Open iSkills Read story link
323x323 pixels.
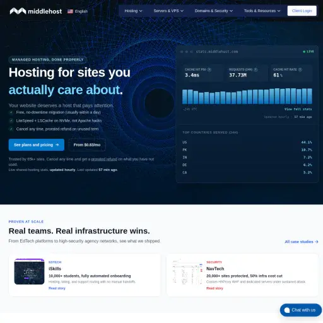point(57,288)
